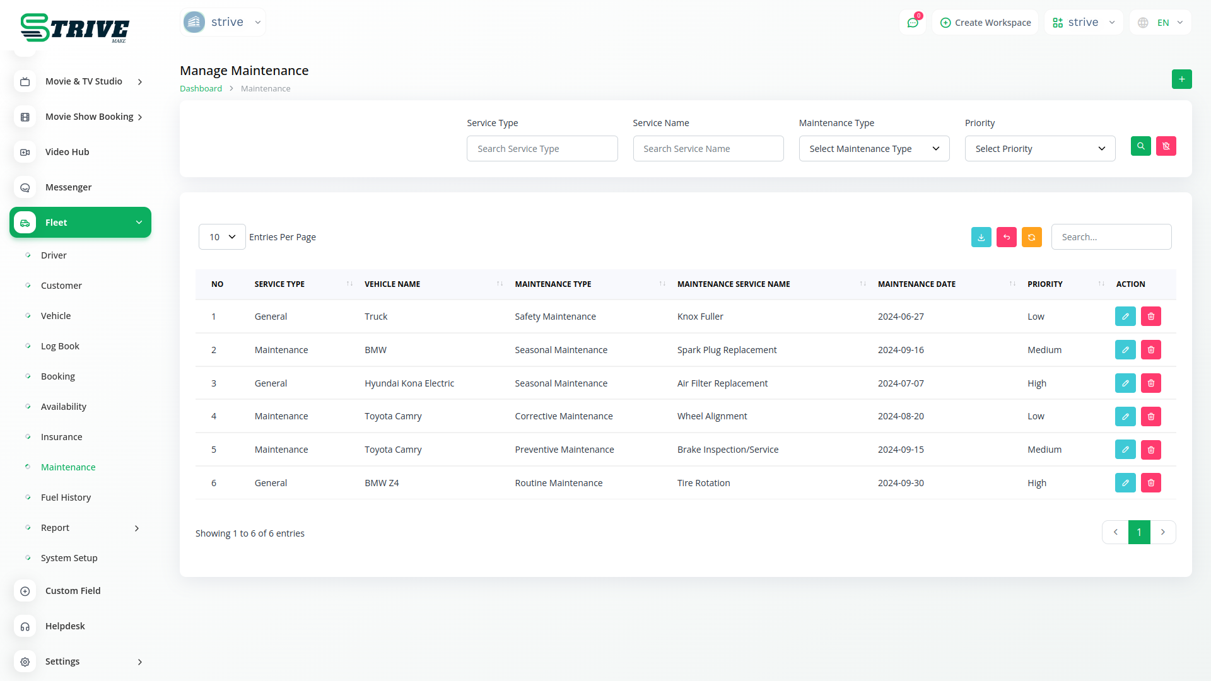Click the green search filter icon button
1211x681 pixels.
pos(1140,146)
